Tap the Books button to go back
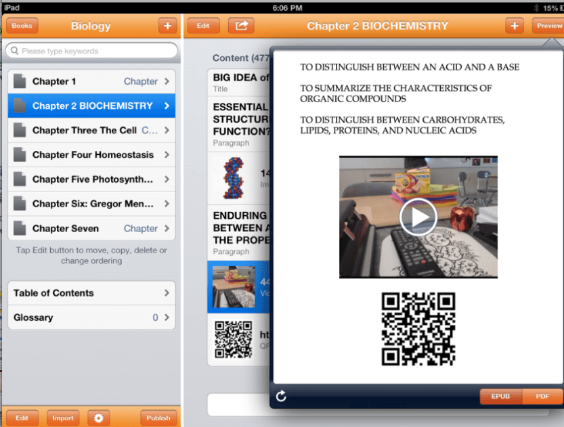The height and width of the screenshot is (427, 564). click(21, 25)
